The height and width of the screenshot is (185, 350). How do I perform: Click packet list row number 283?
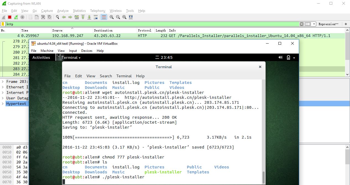coord(14,69)
